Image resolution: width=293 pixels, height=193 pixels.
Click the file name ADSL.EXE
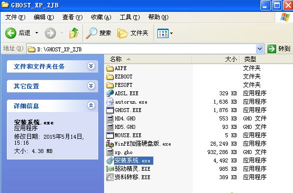[126, 93]
